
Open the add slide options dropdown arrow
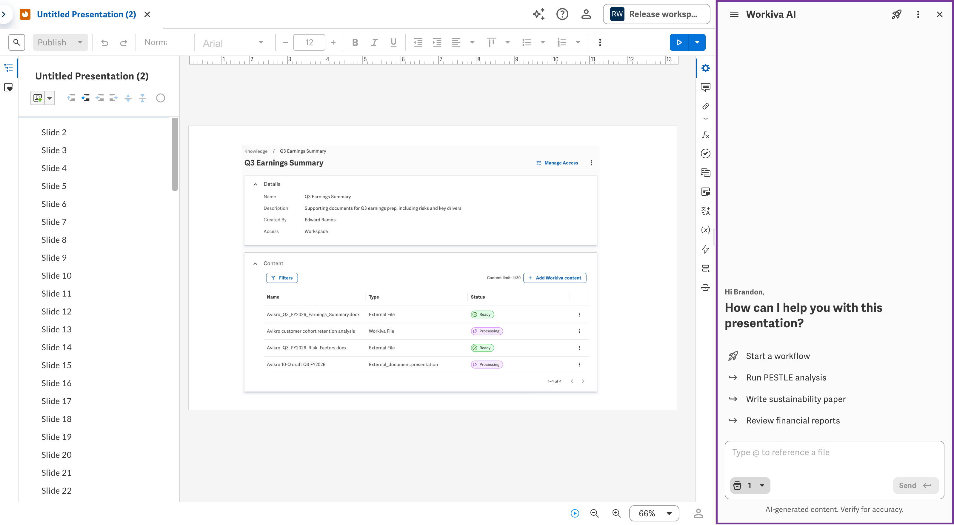tap(50, 98)
